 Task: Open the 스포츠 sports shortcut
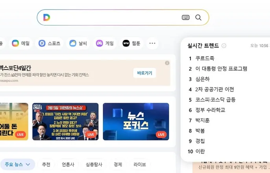49,43
